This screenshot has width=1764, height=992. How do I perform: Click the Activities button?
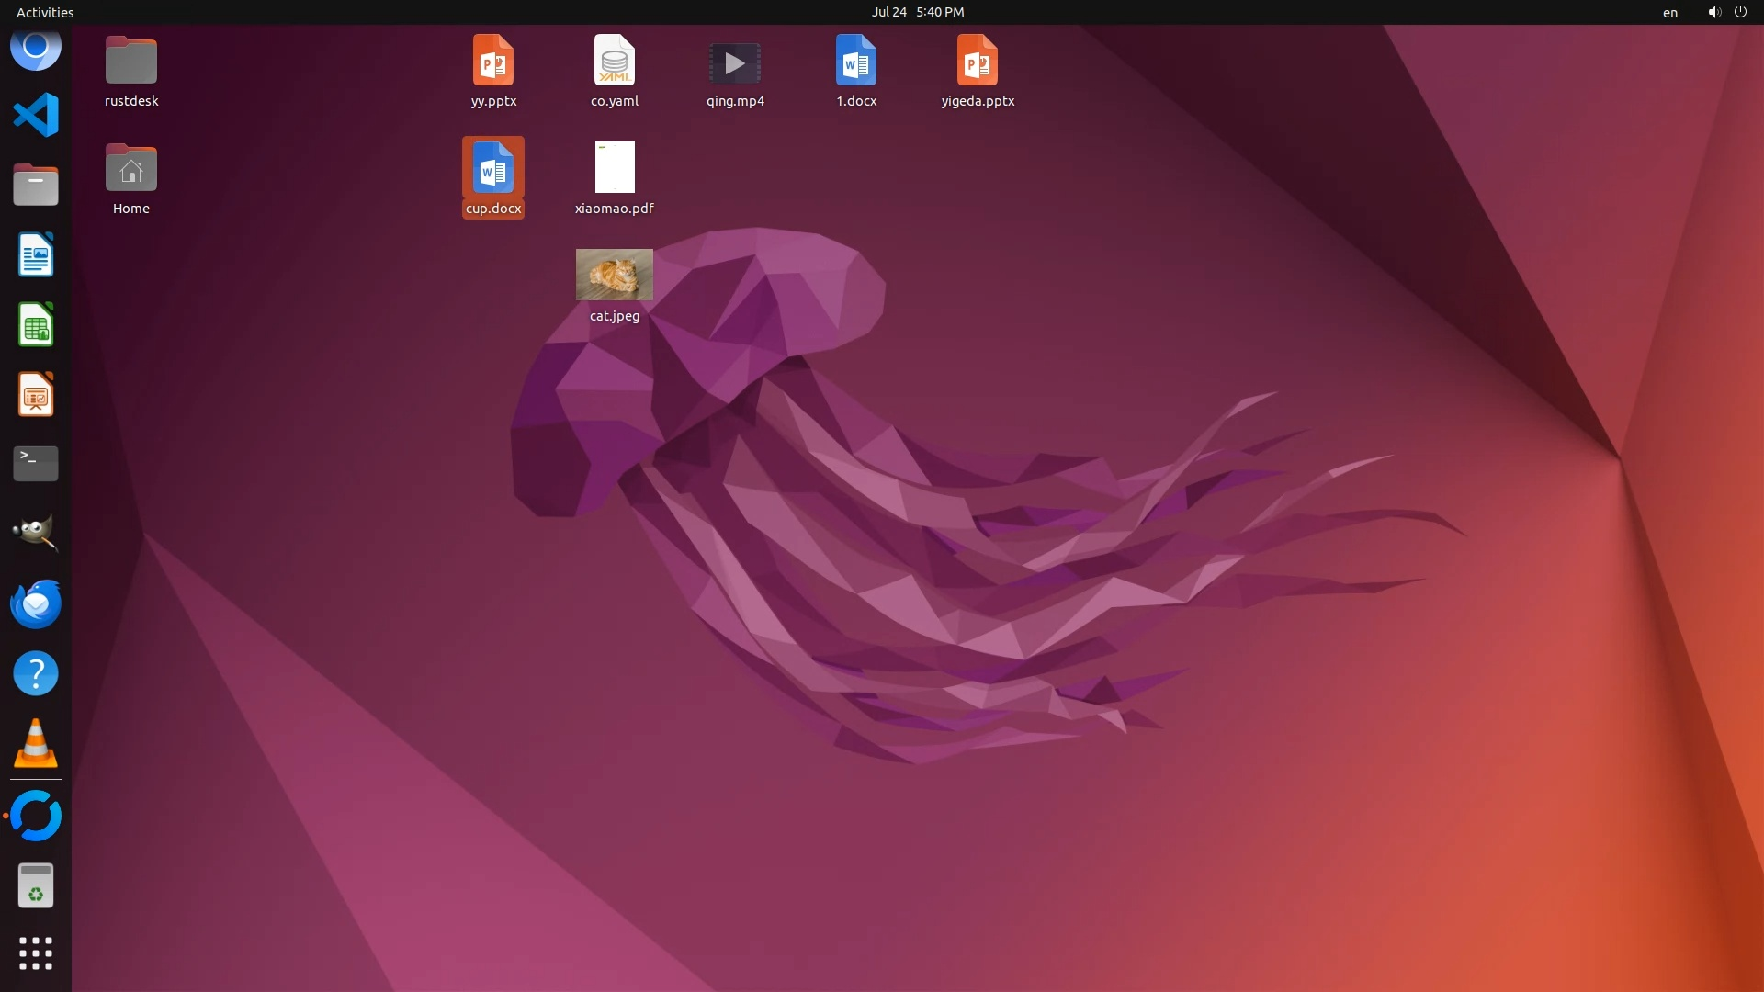(x=45, y=12)
